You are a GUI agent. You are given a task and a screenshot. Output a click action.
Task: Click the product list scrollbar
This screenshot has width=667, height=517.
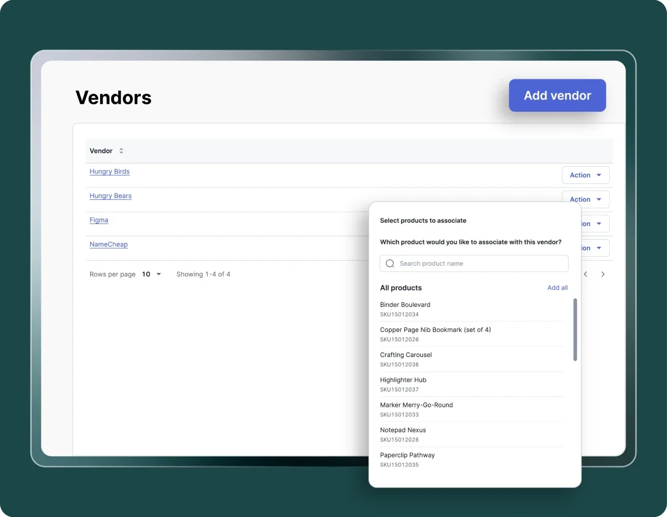pyautogui.click(x=575, y=330)
